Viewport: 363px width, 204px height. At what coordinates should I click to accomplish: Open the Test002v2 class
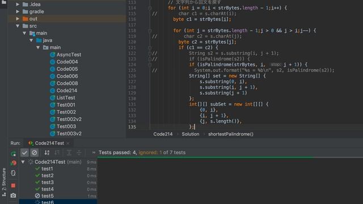coord(69,119)
